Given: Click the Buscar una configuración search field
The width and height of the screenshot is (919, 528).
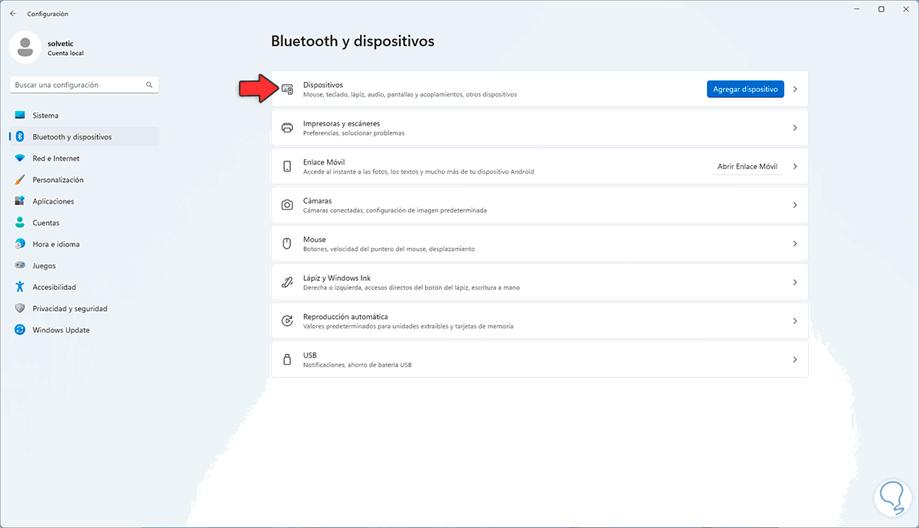Looking at the screenshot, I should click(77, 85).
